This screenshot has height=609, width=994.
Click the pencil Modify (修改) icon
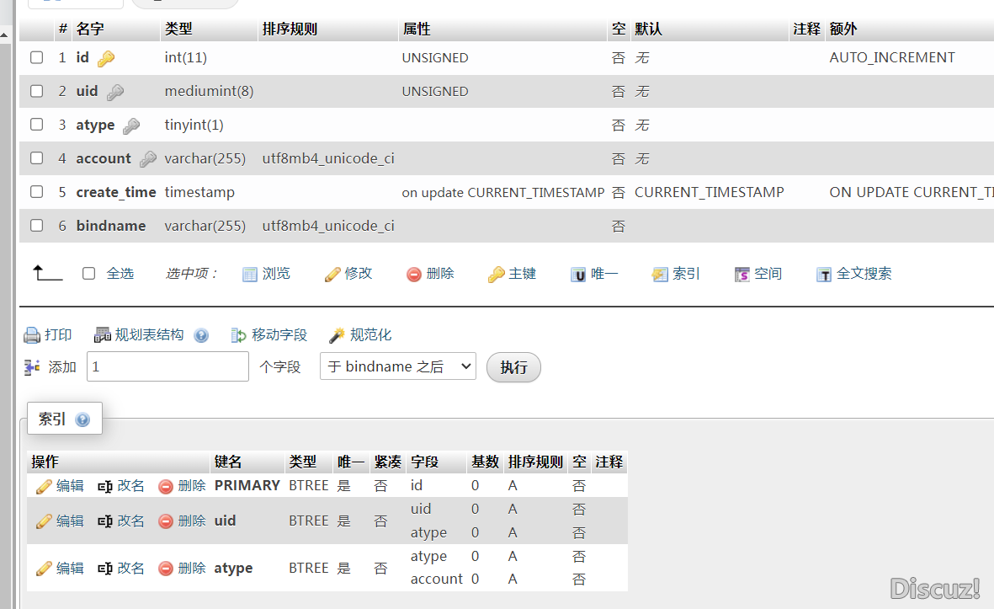332,275
